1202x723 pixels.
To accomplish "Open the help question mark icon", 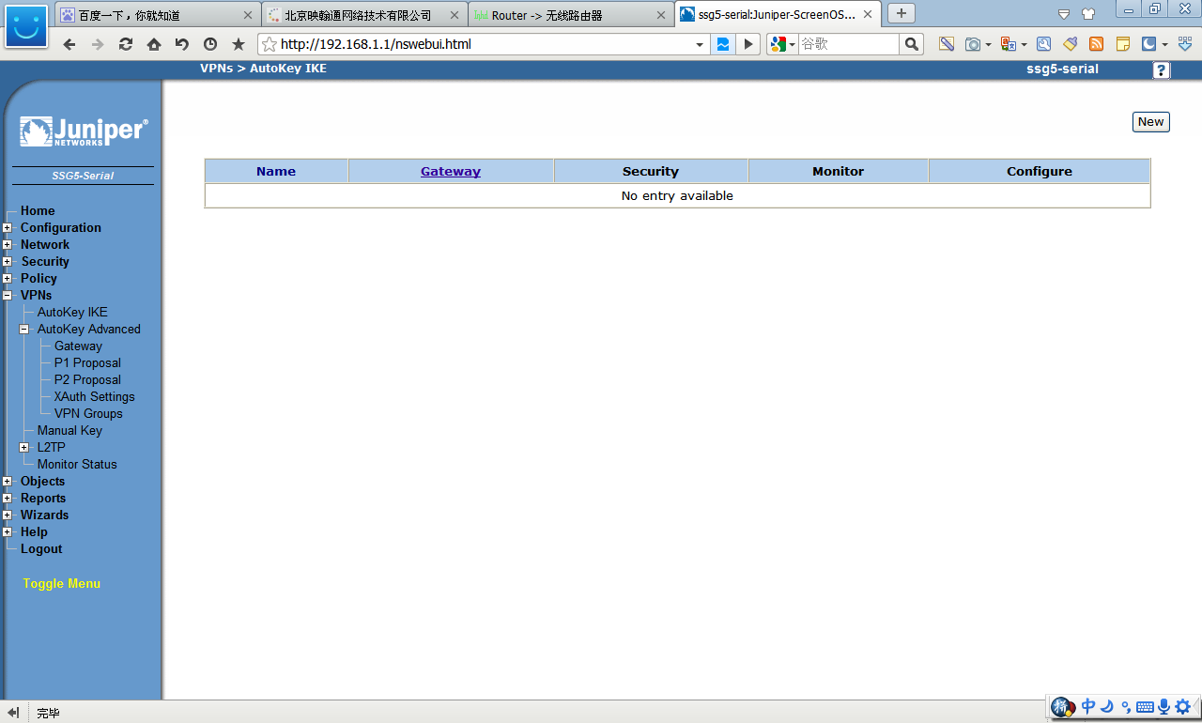I will 1162,70.
